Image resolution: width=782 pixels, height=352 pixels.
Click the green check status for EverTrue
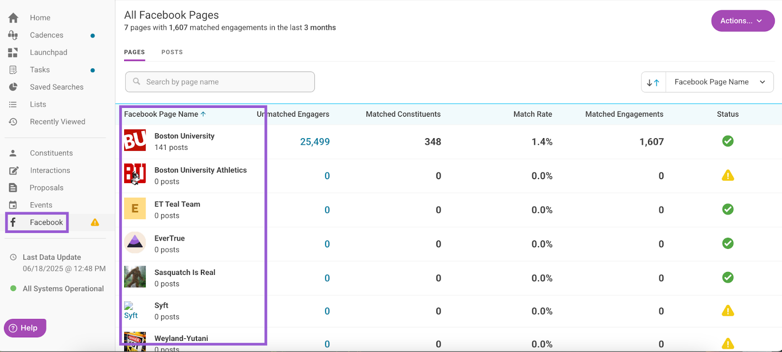click(x=728, y=243)
